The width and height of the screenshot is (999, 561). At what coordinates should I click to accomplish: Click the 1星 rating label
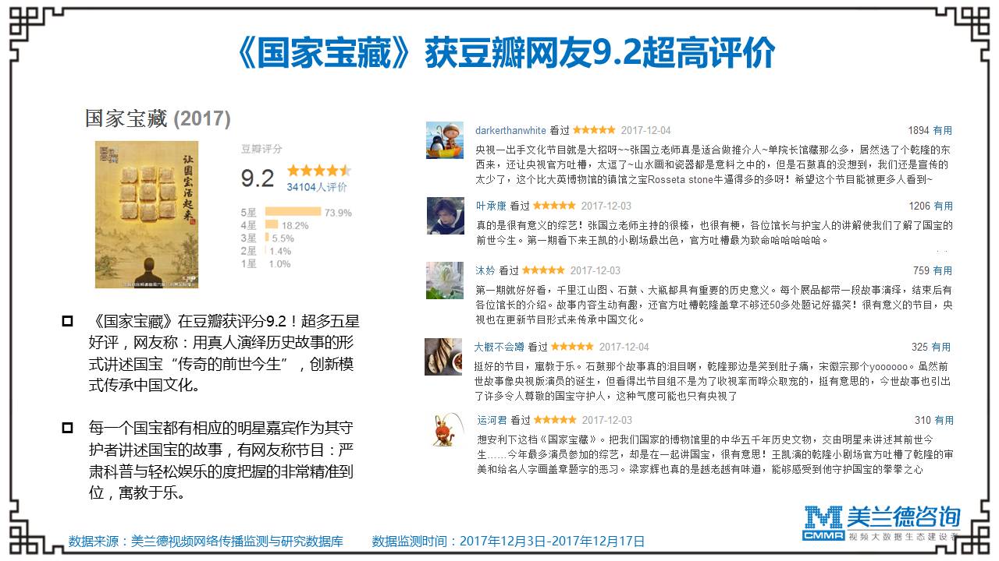(x=248, y=264)
